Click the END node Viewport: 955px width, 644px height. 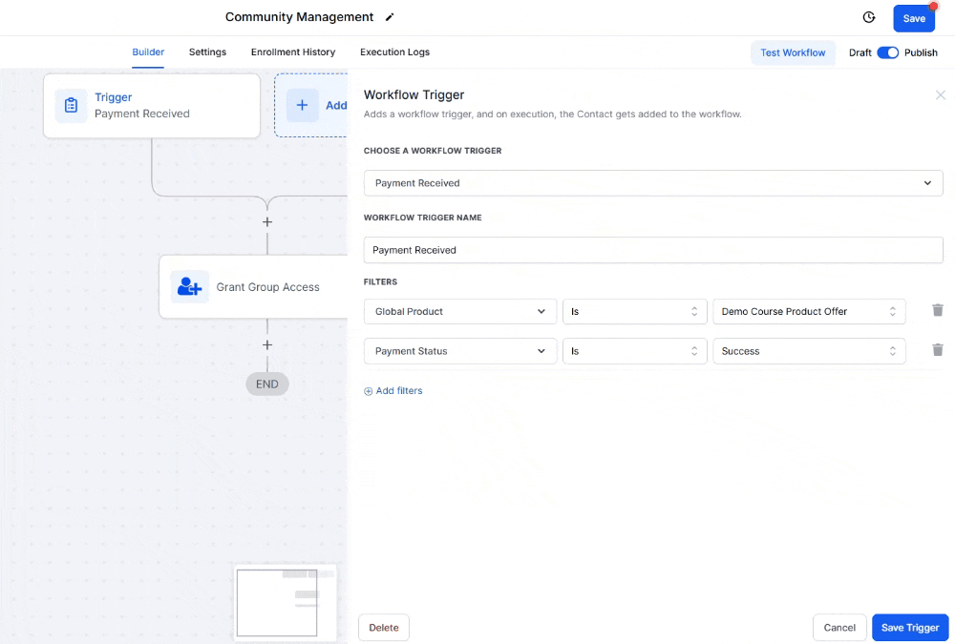click(267, 384)
